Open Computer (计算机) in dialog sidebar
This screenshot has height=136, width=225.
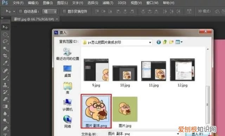pyautogui.click(x=67, y=105)
